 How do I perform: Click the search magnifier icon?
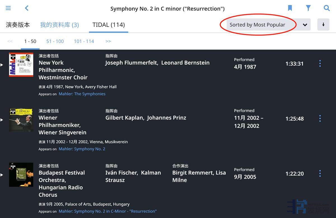(326, 8)
